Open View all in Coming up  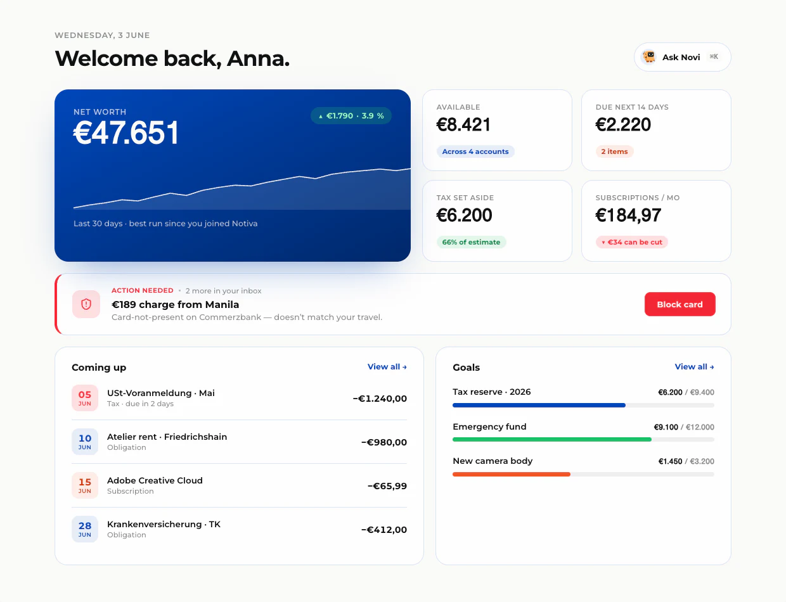point(387,367)
